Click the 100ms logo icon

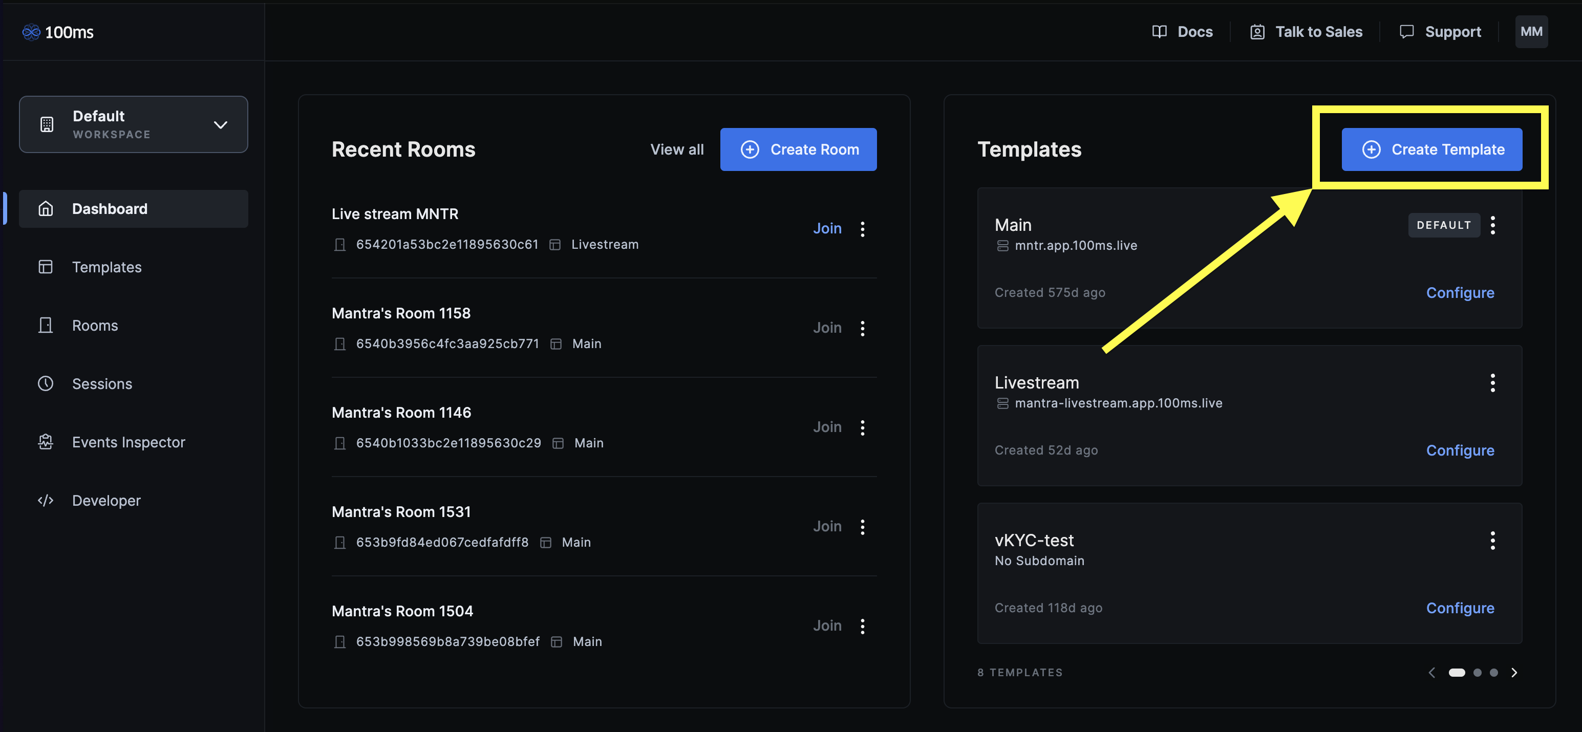[x=31, y=32]
